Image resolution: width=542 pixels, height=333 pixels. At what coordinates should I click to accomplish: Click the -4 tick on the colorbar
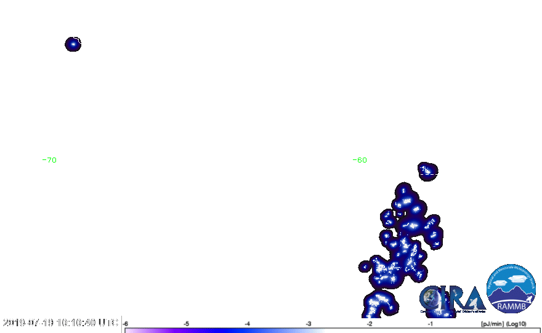(247, 323)
